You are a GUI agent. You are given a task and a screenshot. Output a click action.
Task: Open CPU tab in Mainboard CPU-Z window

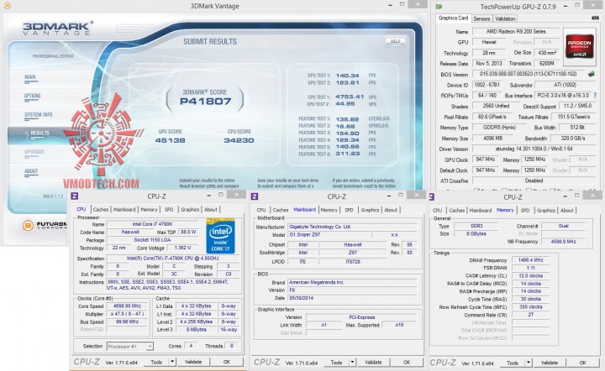(261, 210)
